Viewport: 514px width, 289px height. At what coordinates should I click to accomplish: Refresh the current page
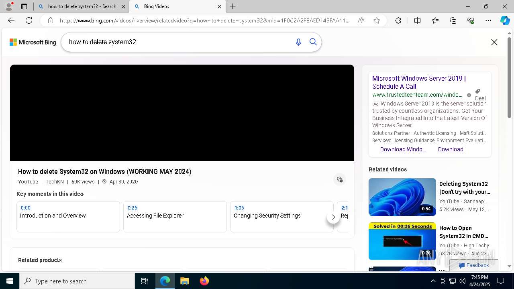pos(29,20)
